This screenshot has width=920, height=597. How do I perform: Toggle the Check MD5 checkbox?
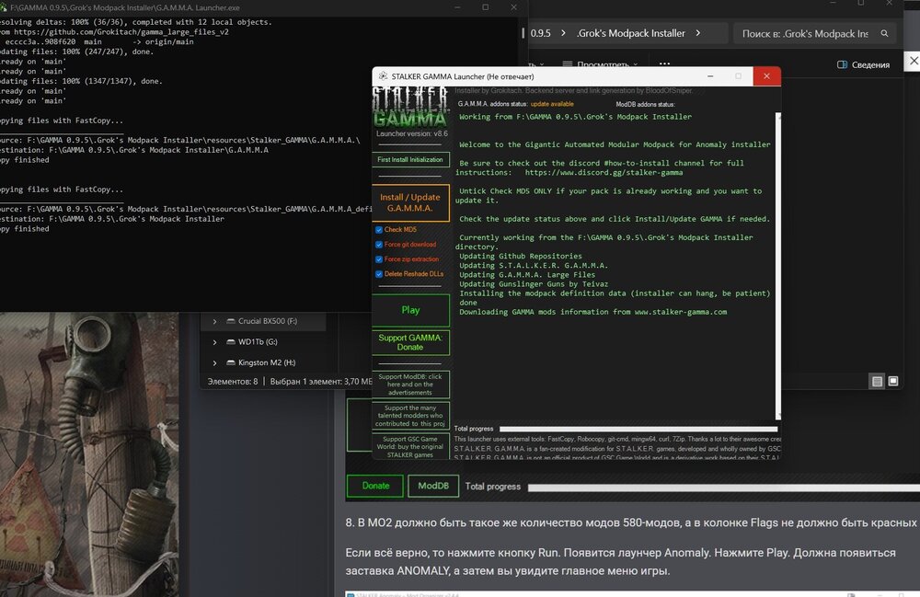click(379, 230)
